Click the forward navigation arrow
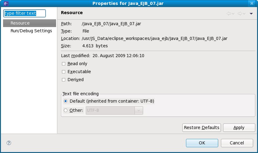The image size is (258, 153). click(x=240, y=14)
